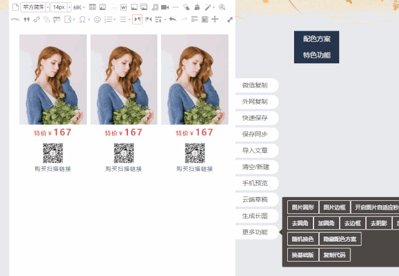Open the 配色方案 color scheme panel

[x=317, y=39]
